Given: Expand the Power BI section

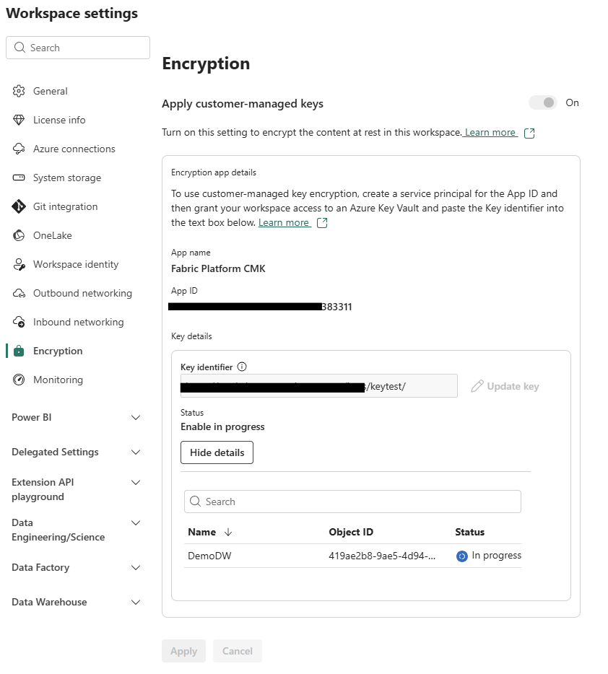Looking at the screenshot, I should pyautogui.click(x=135, y=417).
